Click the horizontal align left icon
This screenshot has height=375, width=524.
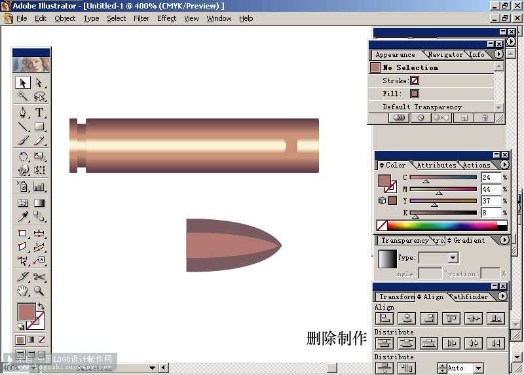pyautogui.click(x=384, y=319)
